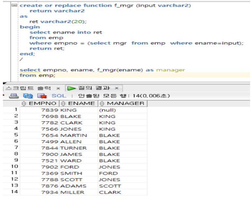The height and width of the screenshot is (200, 251).
Task: Click the 'return ret;' code line
Action: coord(47,49)
